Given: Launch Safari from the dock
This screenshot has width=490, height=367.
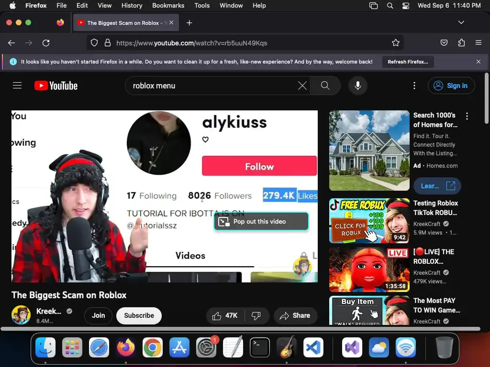Looking at the screenshot, I should [x=99, y=347].
